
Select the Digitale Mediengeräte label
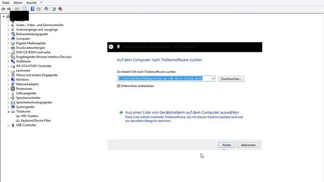[x=31, y=43]
